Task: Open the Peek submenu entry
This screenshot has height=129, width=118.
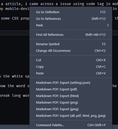Action: coord(71,25)
